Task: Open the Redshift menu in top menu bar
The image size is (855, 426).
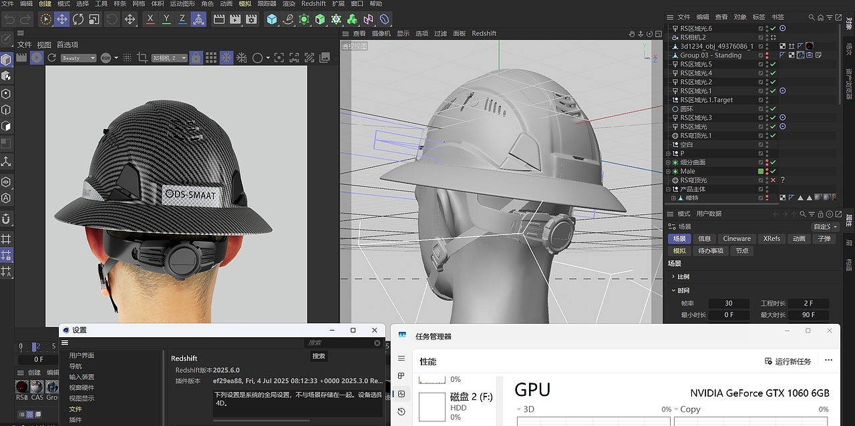Action: (313, 4)
